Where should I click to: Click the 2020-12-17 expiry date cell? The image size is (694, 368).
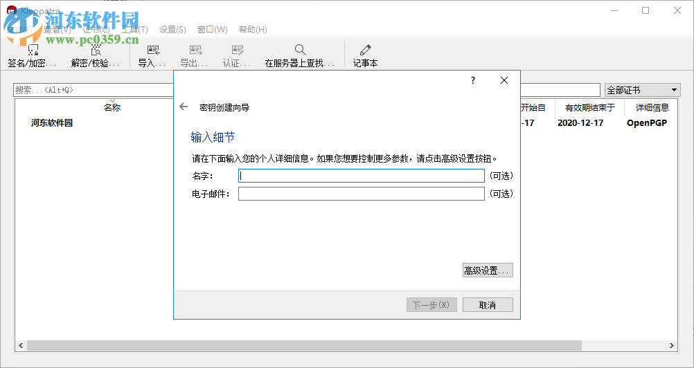coord(580,123)
